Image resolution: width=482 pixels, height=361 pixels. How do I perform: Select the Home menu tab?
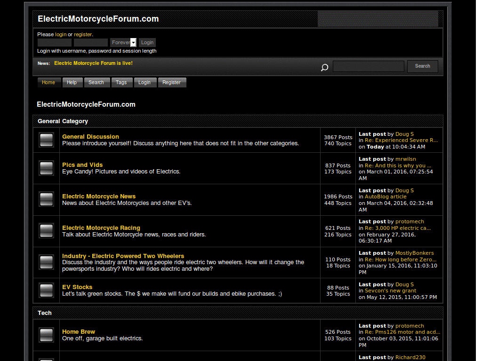point(48,82)
